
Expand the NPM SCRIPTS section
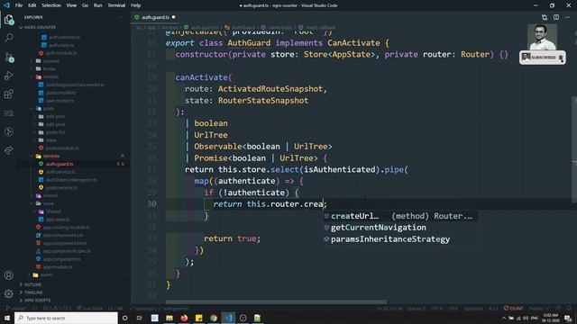tap(37, 301)
